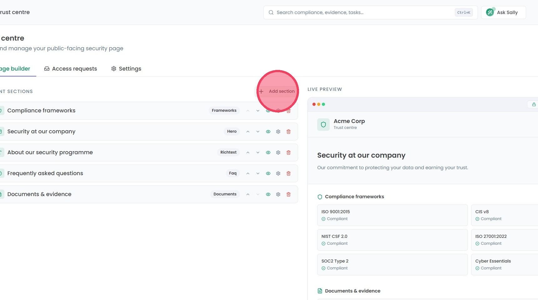
Task: Delete the Documents & evidence section
Action: [x=288, y=194]
